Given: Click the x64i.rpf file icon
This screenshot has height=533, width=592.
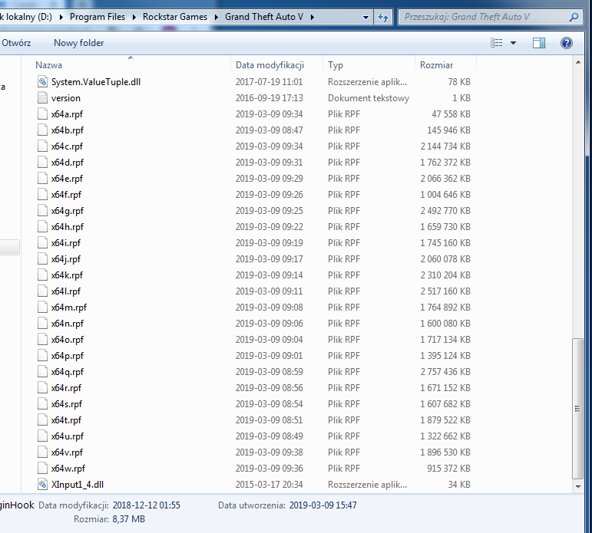Looking at the screenshot, I should (43, 243).
